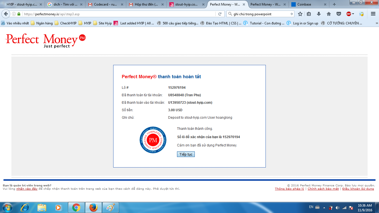Screen dimensions: 379x213
Task: Select the batch number 152976194 beside Lô #
Action: 177,88
